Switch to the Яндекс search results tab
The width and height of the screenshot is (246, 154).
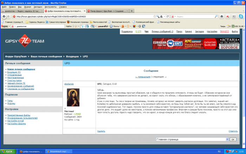coord(22,11)
